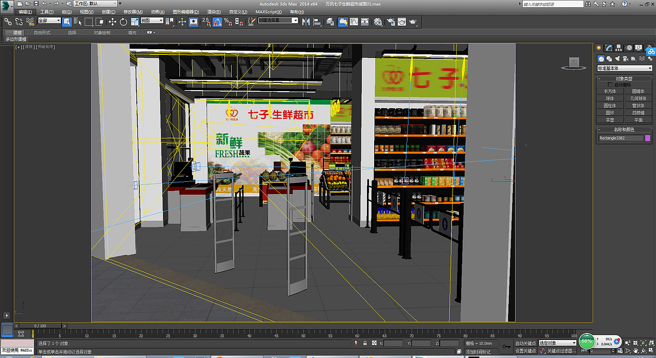Click the Align tool
The image size is (656, 358).
(x=317, y=22)
